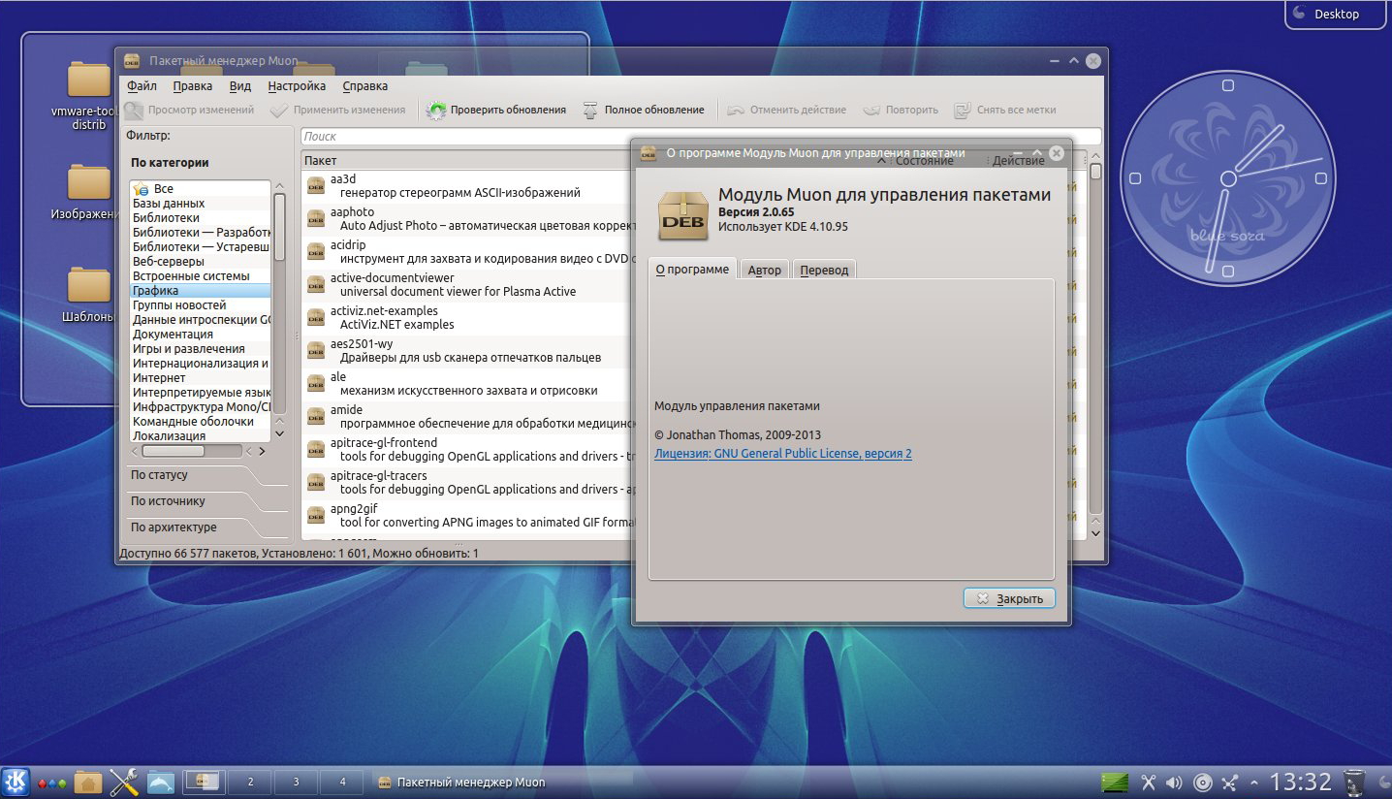Open the volume speaker tray icon
The width and height of the screenshot is (1392, 799).
pos(1174,783)
